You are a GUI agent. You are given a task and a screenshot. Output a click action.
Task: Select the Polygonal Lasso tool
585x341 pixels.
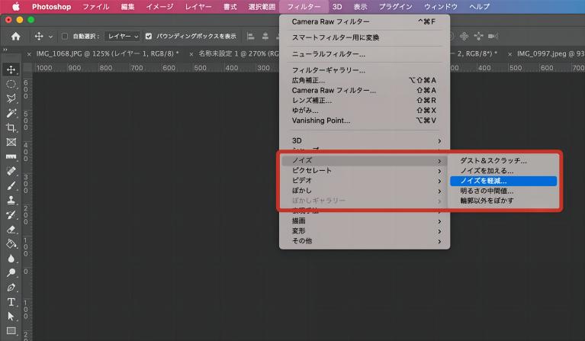click(11, 98)
